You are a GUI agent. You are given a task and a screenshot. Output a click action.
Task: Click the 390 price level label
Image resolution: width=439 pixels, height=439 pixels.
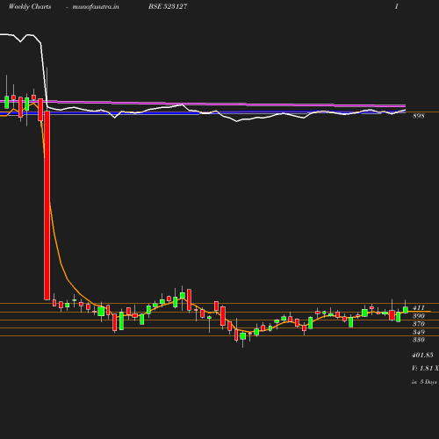pos(418,316)
